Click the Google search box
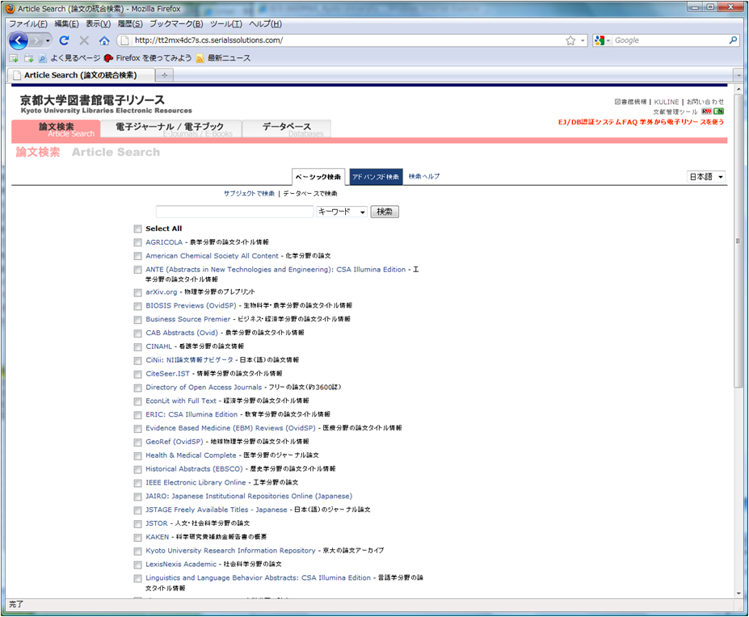 coord(669,40)
